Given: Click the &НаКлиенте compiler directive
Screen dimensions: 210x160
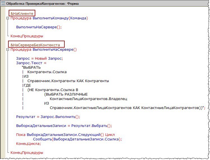Looking at the screenshot, I should [x=22, y=13].
